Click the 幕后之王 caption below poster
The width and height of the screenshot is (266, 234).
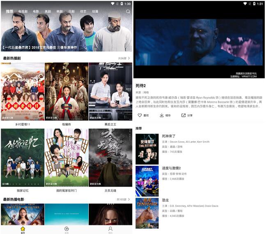(110, 124)
